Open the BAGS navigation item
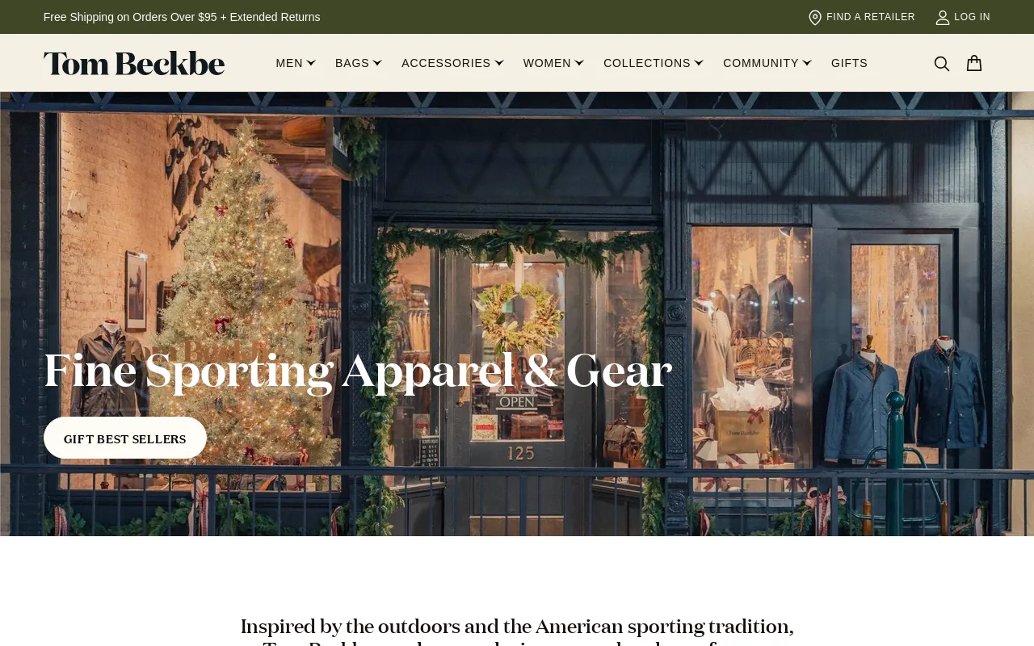Screen dimensions: 1034x646 [x=352, y=63]
